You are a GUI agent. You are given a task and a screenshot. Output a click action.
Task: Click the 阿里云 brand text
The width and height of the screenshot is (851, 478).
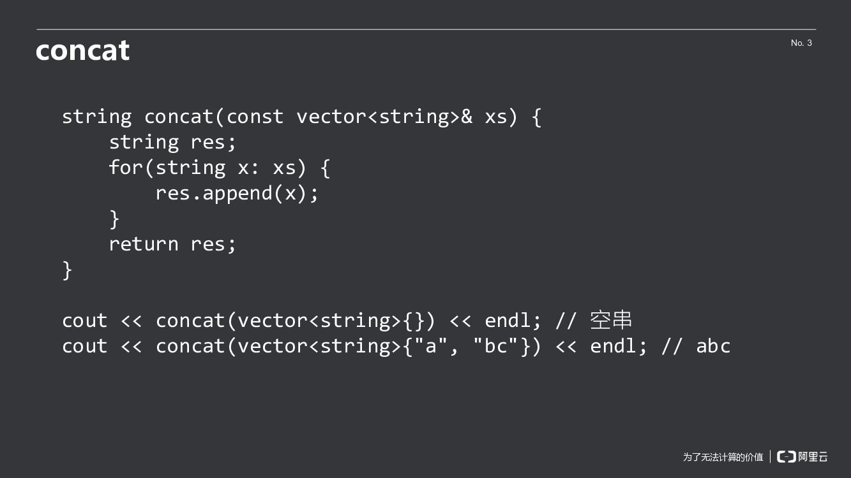click(813, 456)
